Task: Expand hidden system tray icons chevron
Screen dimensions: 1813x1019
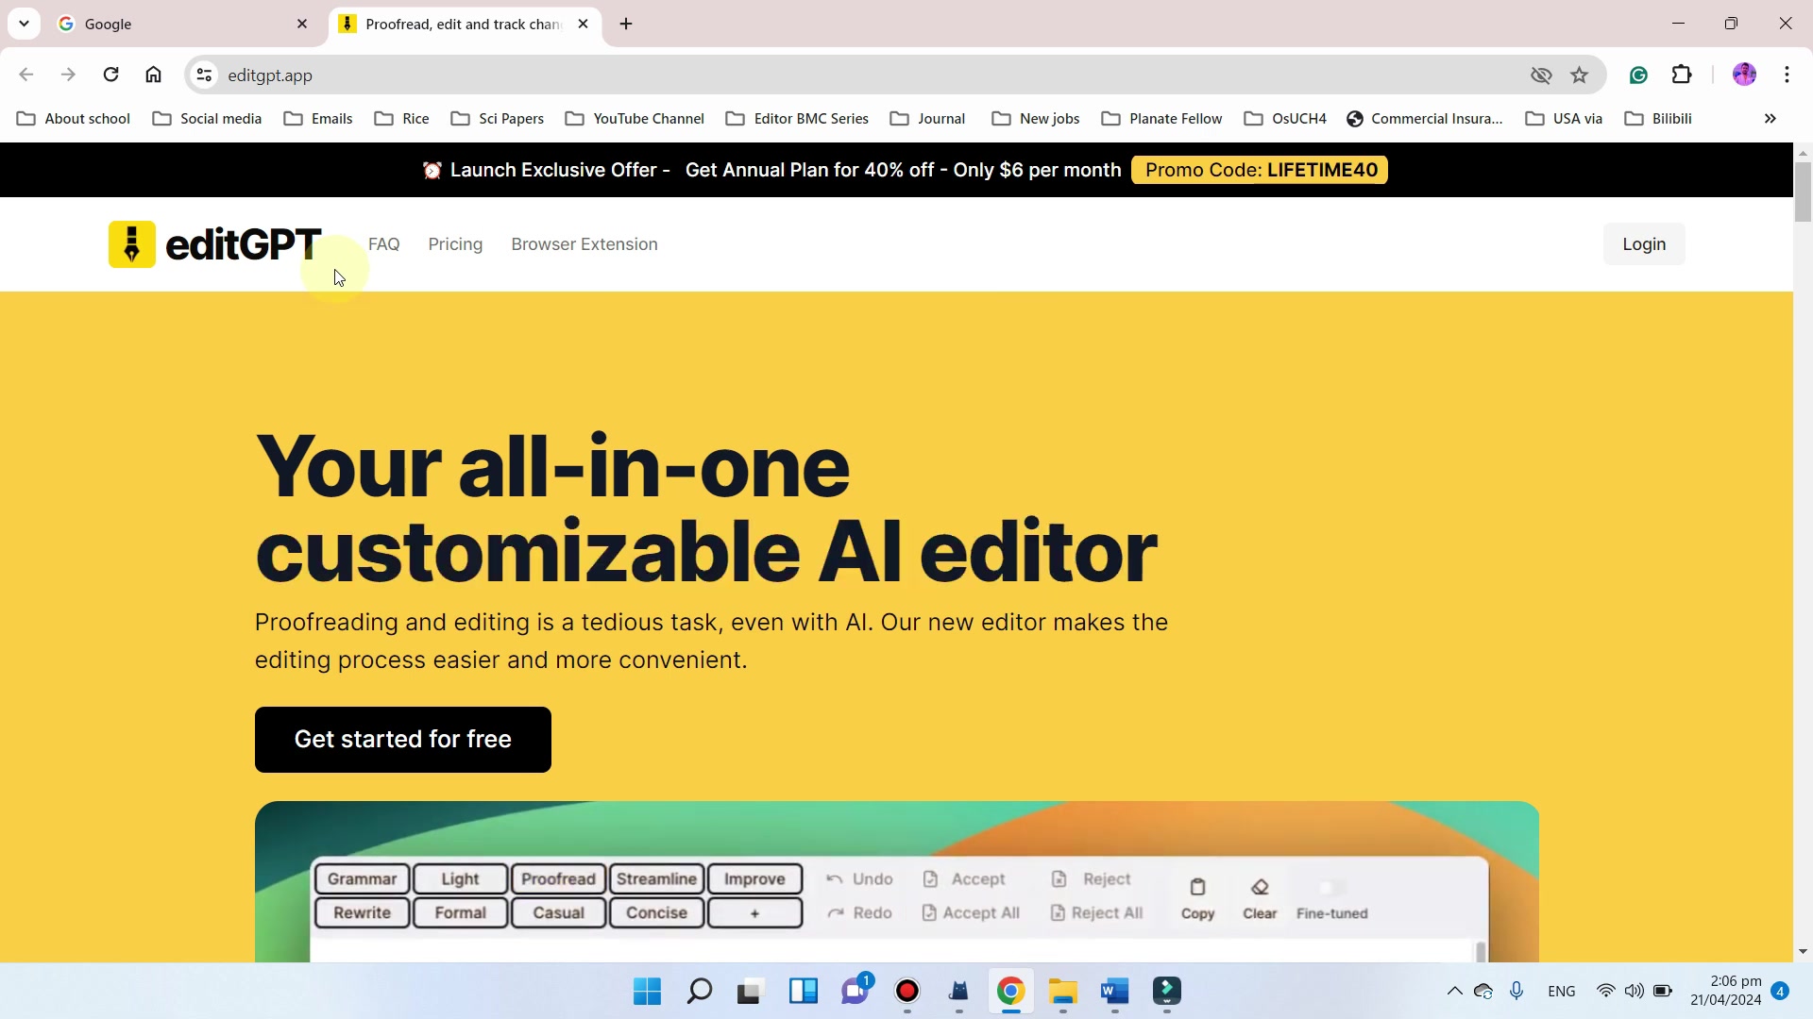Action: pos(1454,992)
